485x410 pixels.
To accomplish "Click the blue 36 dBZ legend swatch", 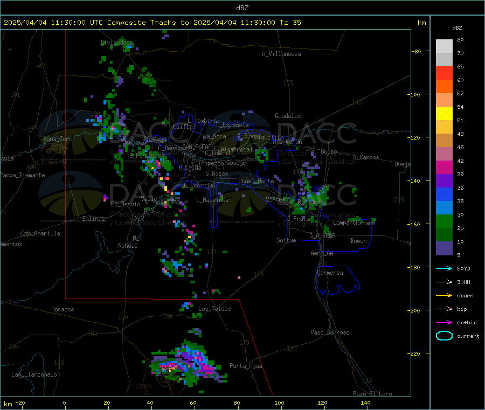I will [444, 194].
